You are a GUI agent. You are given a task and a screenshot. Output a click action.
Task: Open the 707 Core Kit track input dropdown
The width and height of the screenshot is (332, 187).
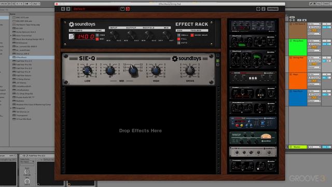pos(314,24)
